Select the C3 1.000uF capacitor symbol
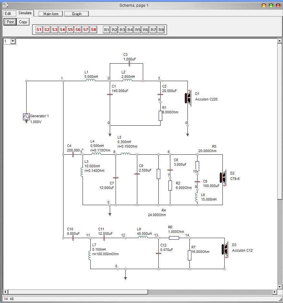Screen dimensions: 283x303 (130, 63)
